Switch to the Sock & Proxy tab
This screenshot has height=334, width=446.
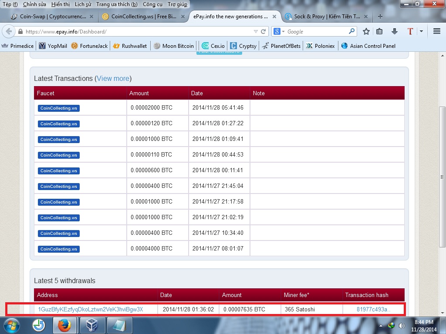[x=327, y=17]
